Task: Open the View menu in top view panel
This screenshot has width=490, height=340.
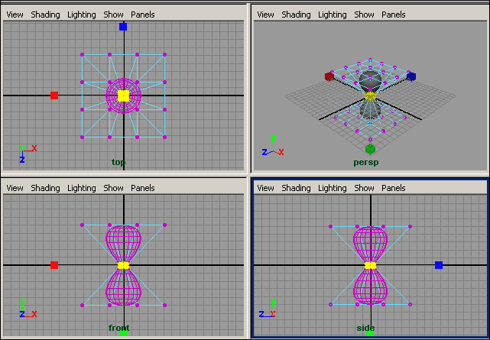Action: (15, 15)
